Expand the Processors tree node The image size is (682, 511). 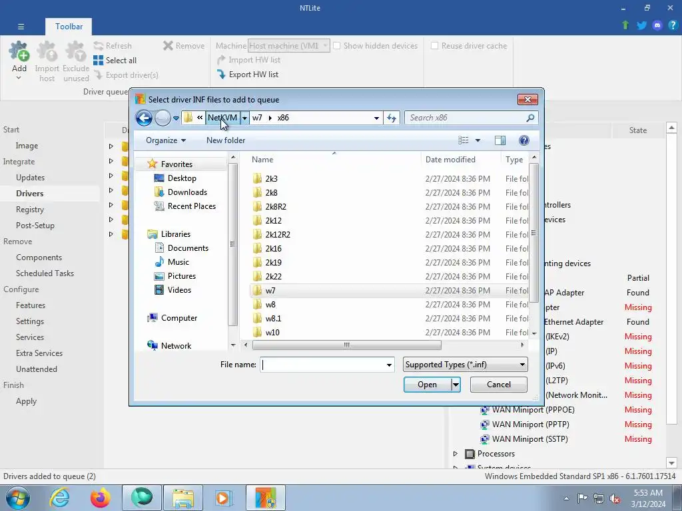coord(456,454)
